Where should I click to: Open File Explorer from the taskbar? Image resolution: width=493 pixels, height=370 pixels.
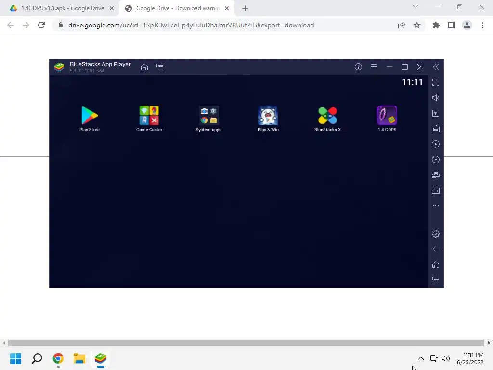79,358
